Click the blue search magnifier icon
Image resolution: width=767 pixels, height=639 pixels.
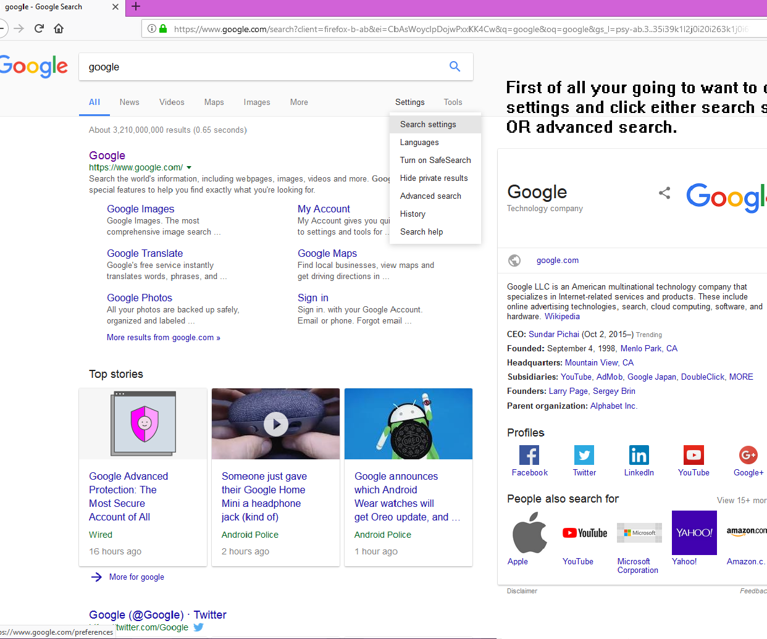point(455,67)
